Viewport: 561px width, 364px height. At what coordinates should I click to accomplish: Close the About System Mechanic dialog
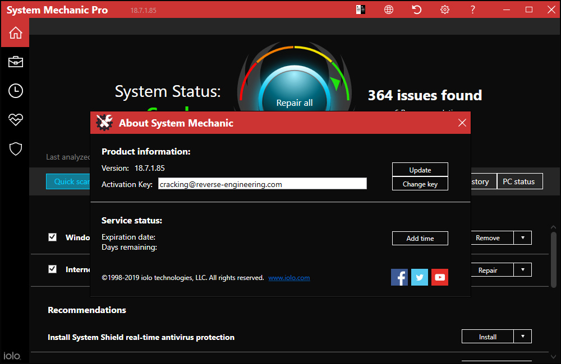click(462, 123)
